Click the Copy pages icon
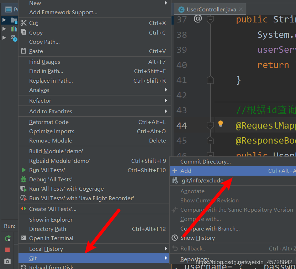Image resolution: width=296 pixels, height=269 pixels. [x=23, y=32]
